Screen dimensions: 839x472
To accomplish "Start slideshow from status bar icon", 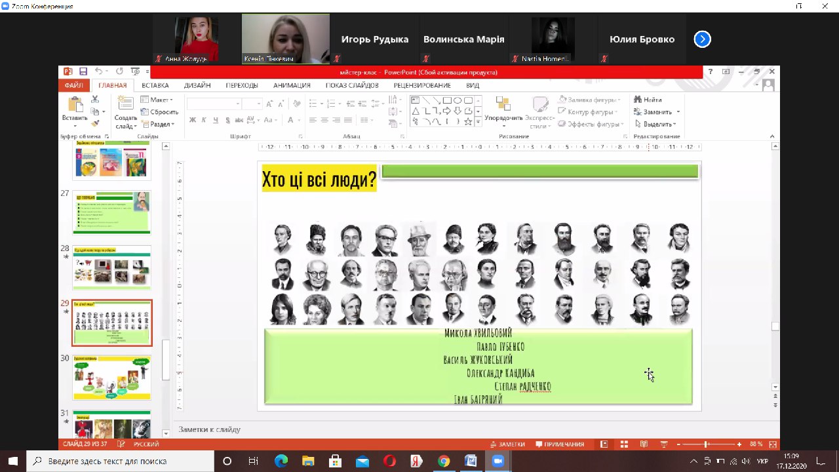I will point(664,444).
